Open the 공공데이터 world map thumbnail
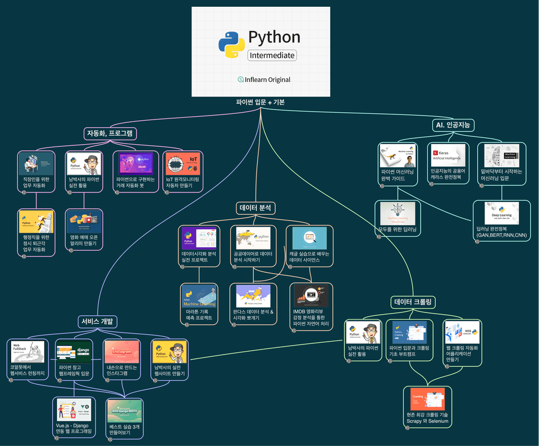This screenshot has height=446, width=539. tap(253, 238)
